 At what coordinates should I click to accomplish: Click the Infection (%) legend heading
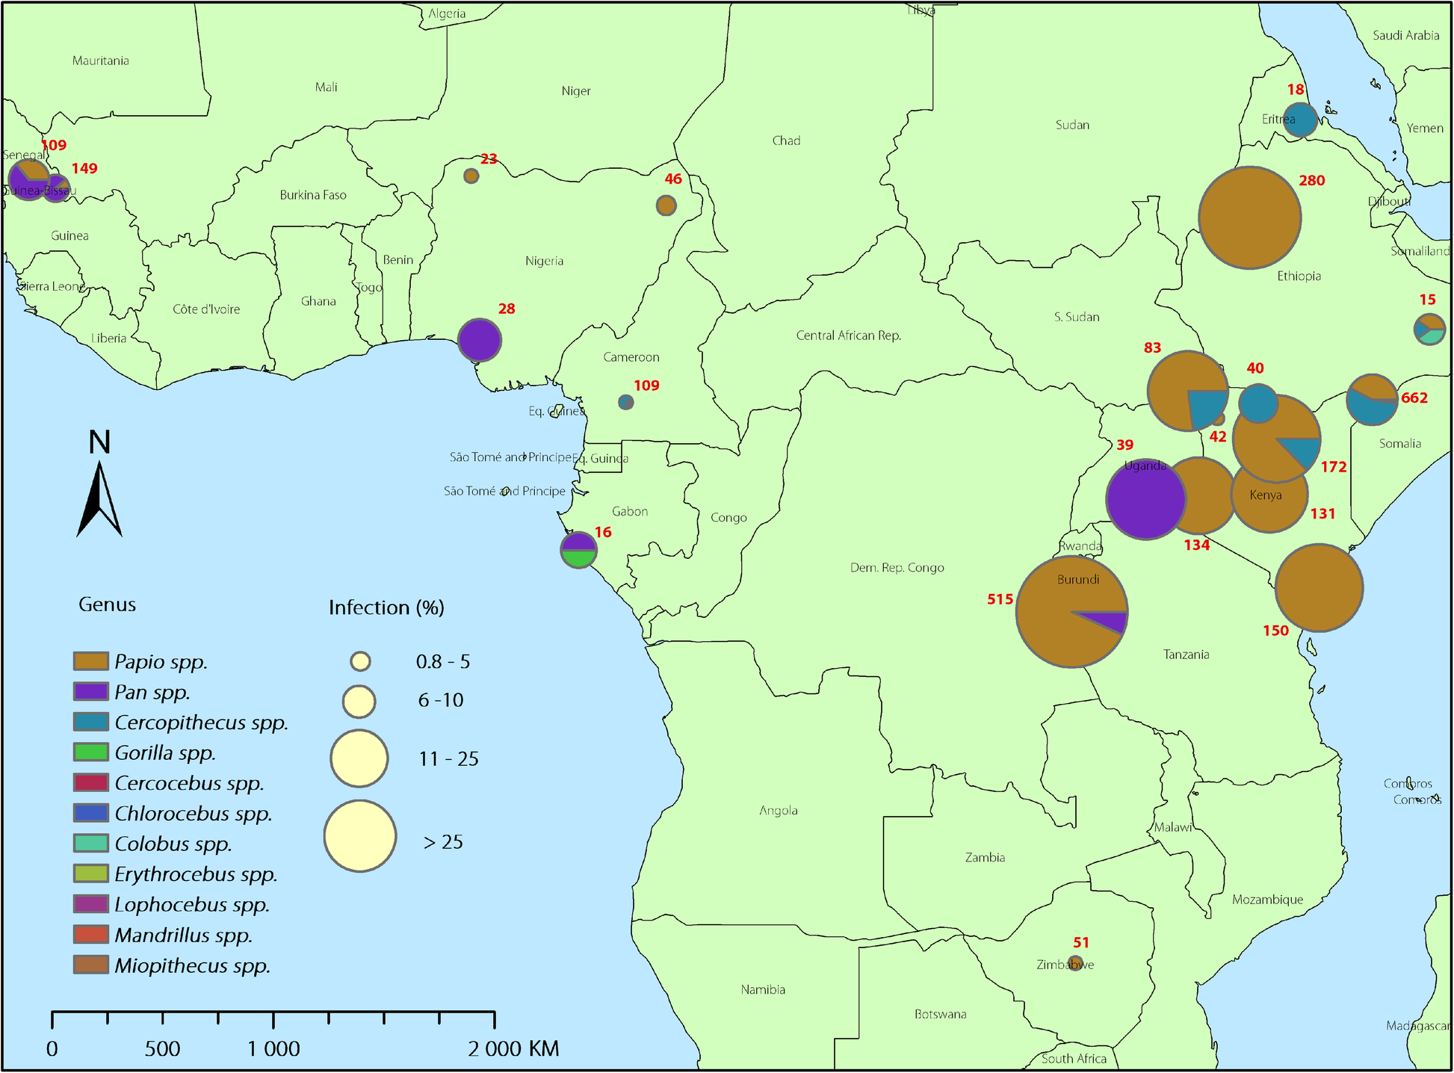click(386, 607)
